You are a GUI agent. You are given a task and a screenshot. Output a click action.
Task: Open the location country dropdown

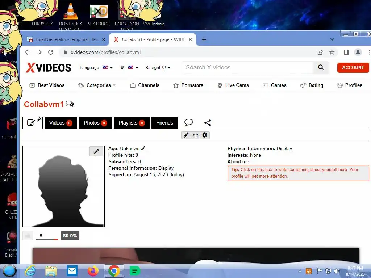(129, 68)
